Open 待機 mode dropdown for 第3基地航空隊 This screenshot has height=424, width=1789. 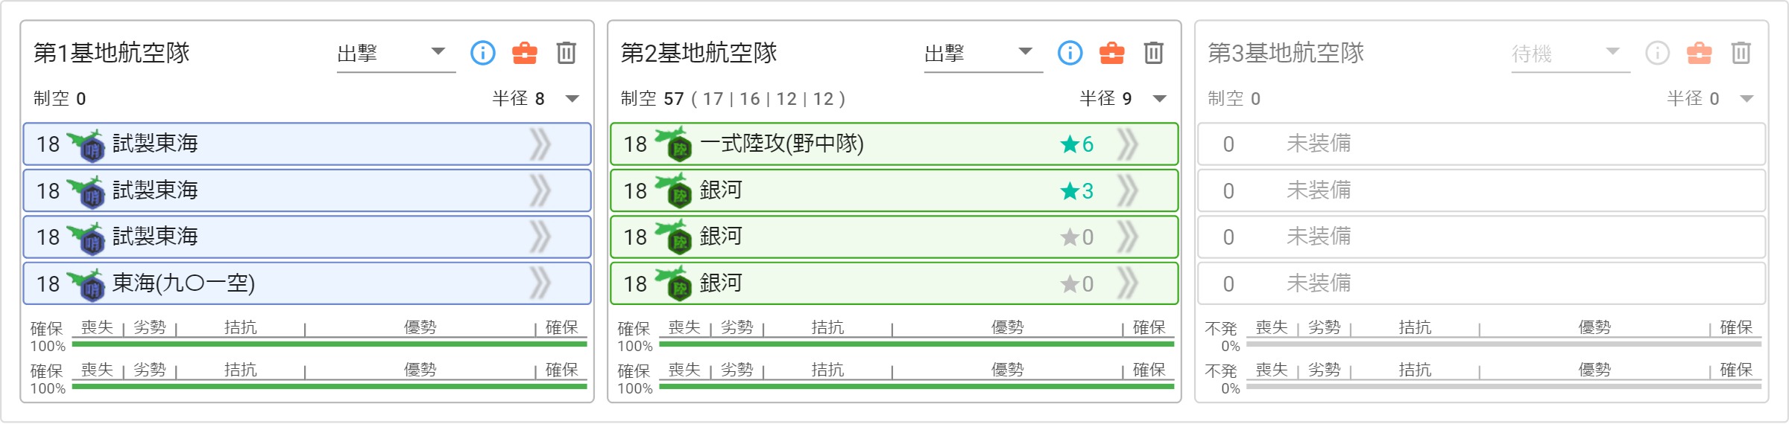pos(1571,54)
